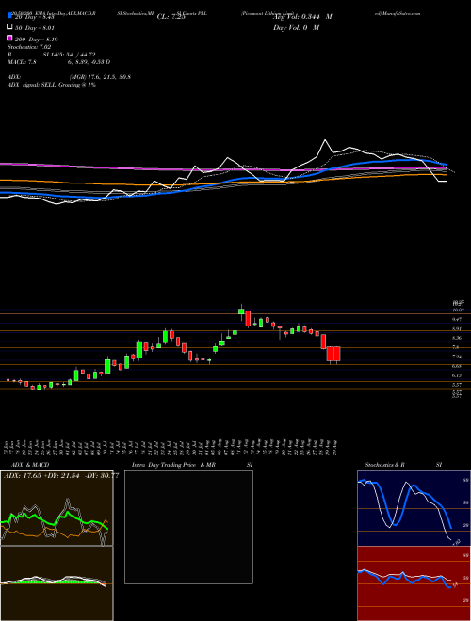Click the 'Avg Vol: 0.344 M' text

point(303,17)
